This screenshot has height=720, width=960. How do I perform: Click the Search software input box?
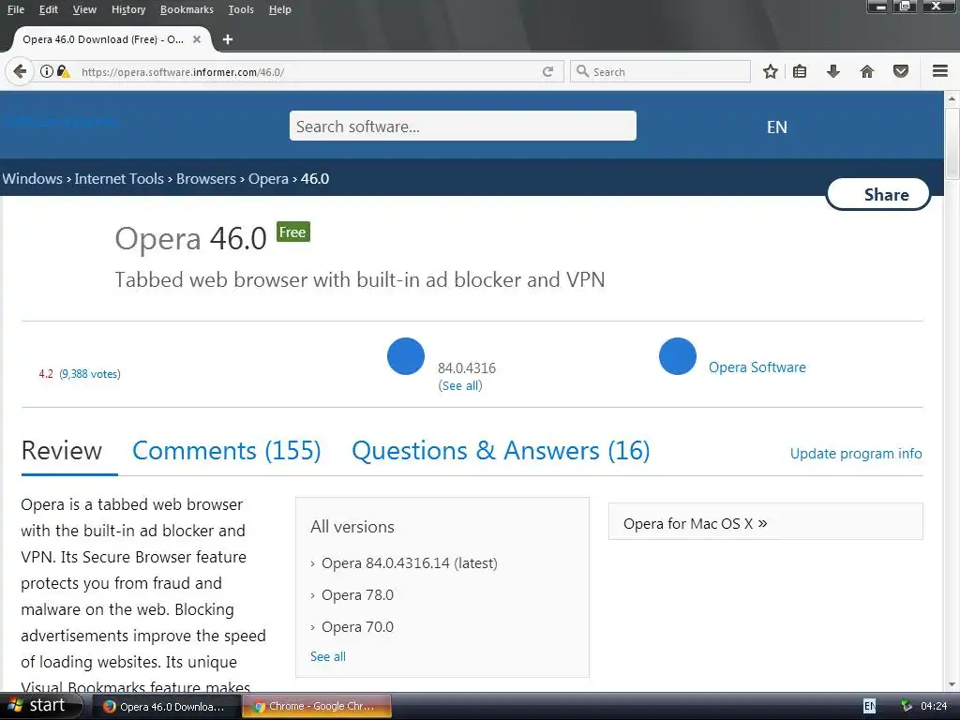point(463,127)
